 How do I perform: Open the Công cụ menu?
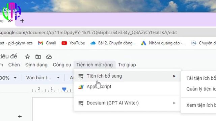pyautogui.click(x=62, y=65)
